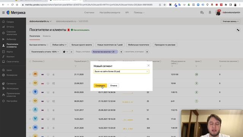Open Привлечение клиентов in the sidebar

click(x=13, y=95)
